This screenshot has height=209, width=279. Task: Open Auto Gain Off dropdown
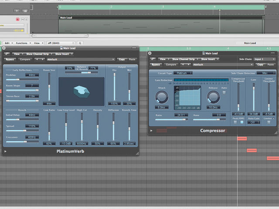point(254,122)
